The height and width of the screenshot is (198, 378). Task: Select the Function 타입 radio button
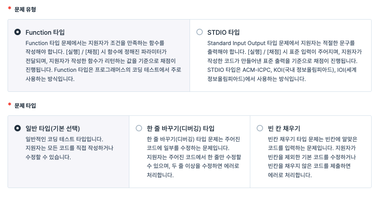click(x=18, y=32)
